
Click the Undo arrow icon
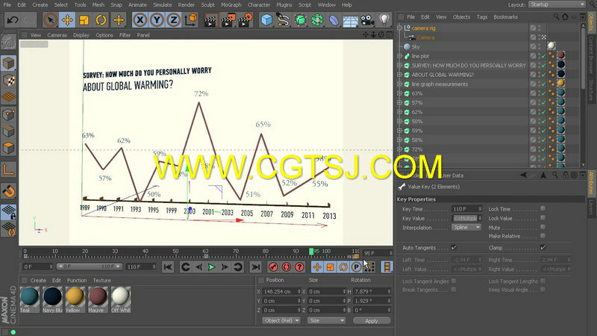(12, 19)
